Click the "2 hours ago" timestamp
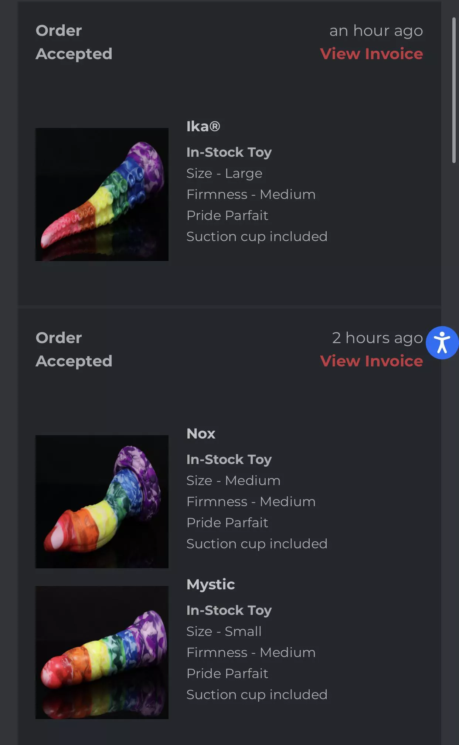Viewport: 459px width, 745px height. point(377,338)
